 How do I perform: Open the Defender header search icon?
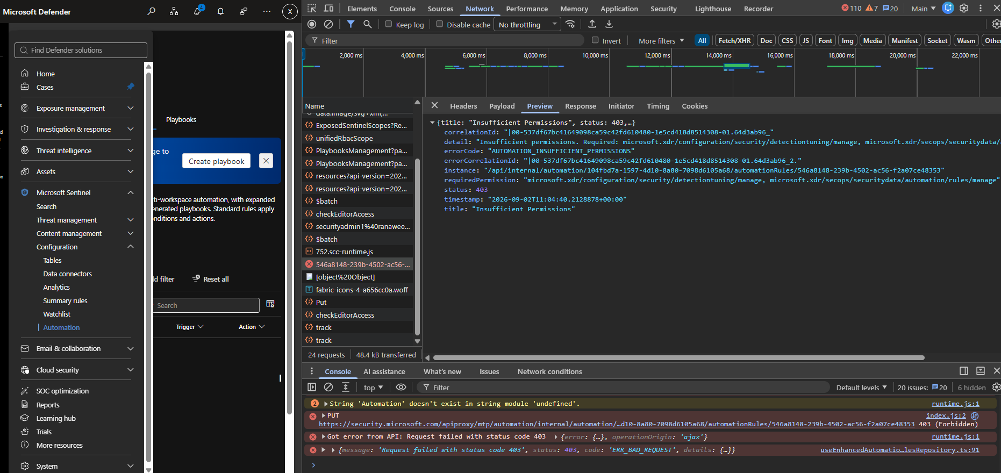pos(151,11)
